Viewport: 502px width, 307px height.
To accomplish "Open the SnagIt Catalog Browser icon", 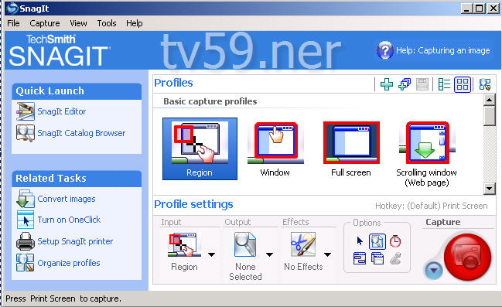I will [26, 133].
